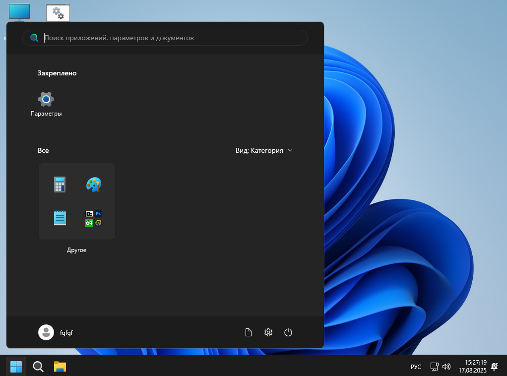
Task: Click the taskbar clock and date
Action: (x=472, y=367)
